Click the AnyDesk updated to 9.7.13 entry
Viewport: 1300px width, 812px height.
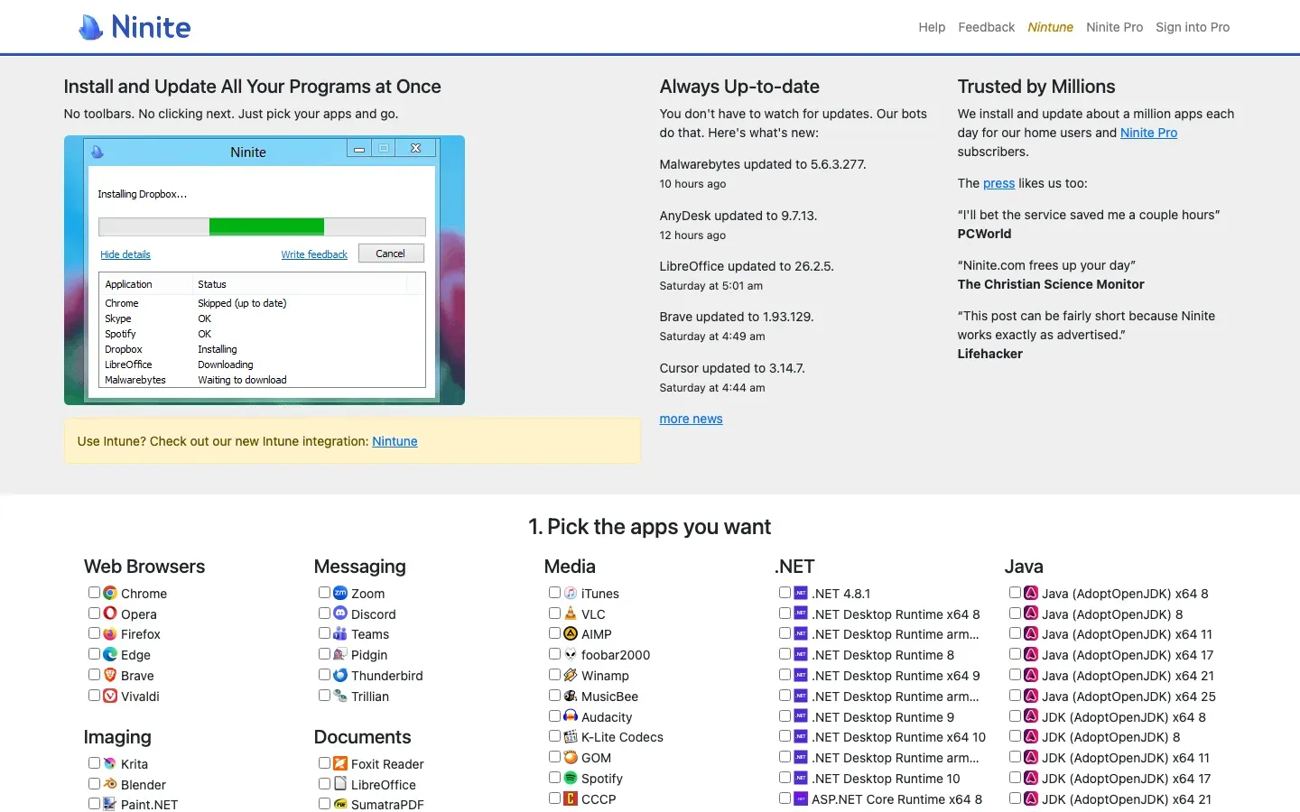[x=738, y=216]
